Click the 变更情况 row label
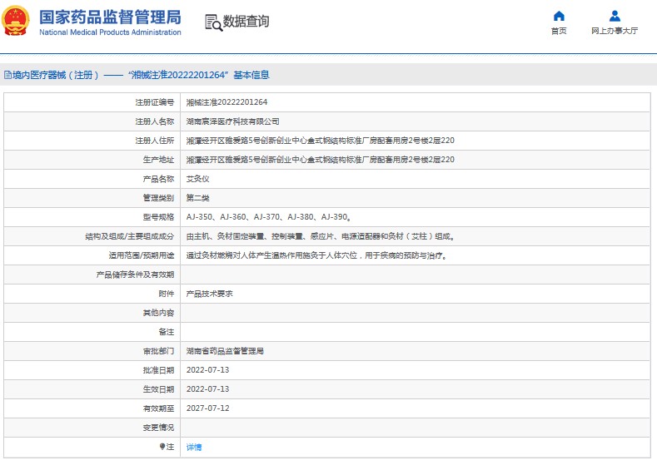The image size is (657, 465). (x=158, y=428)
